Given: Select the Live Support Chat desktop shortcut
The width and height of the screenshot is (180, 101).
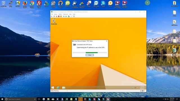Looking at the screenshot, I should 82,4.
